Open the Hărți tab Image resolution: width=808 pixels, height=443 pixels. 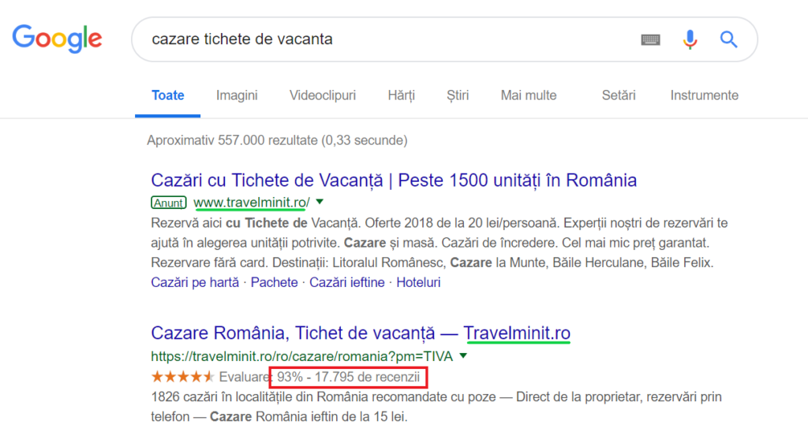pyautogui.click(x=401, y=95)
